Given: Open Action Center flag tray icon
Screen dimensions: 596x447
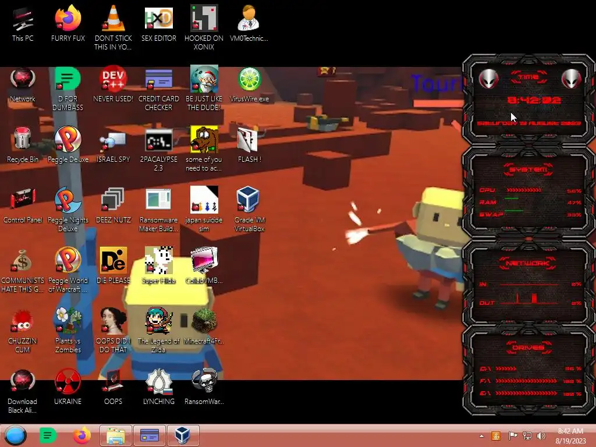Looking at the screenshot, I should point(513,436).
